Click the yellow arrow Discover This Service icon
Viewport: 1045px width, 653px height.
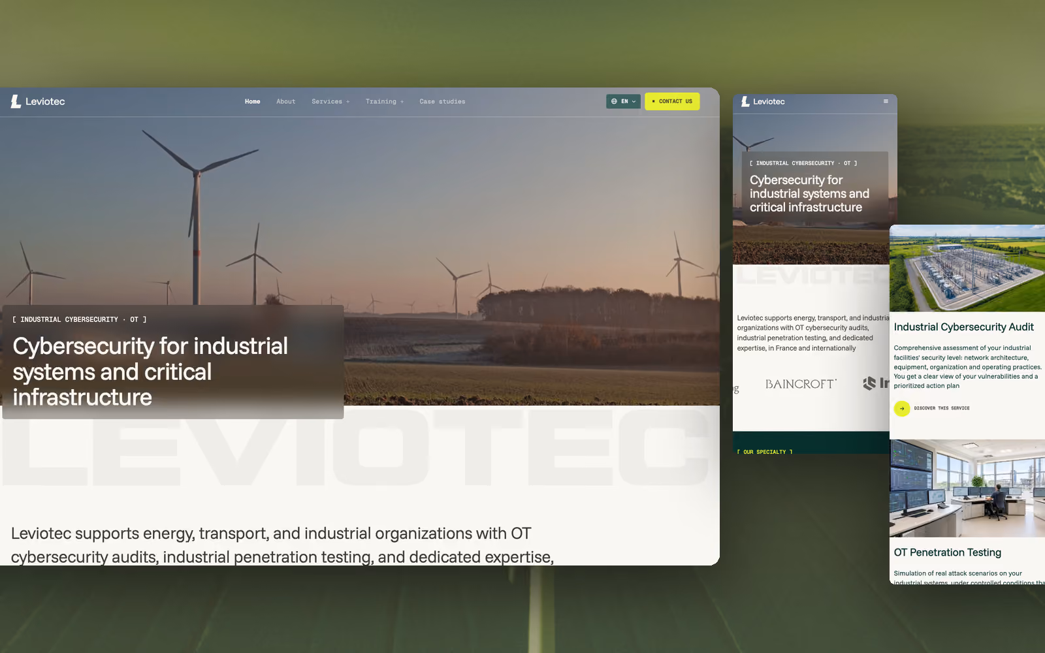[x=902, y=409]
